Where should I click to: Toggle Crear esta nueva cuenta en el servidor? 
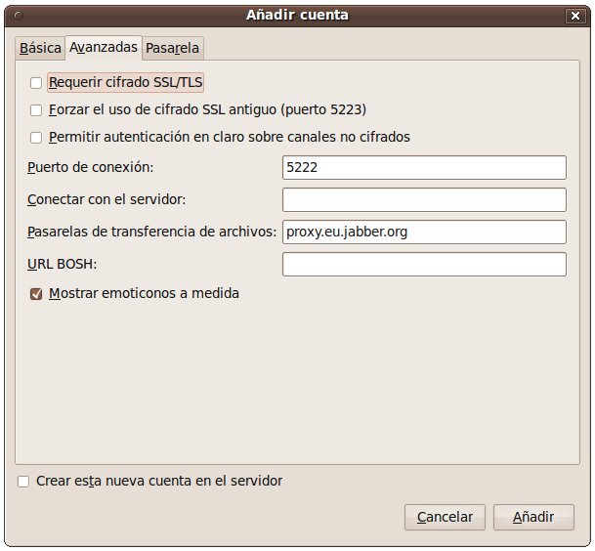[24, 482]
